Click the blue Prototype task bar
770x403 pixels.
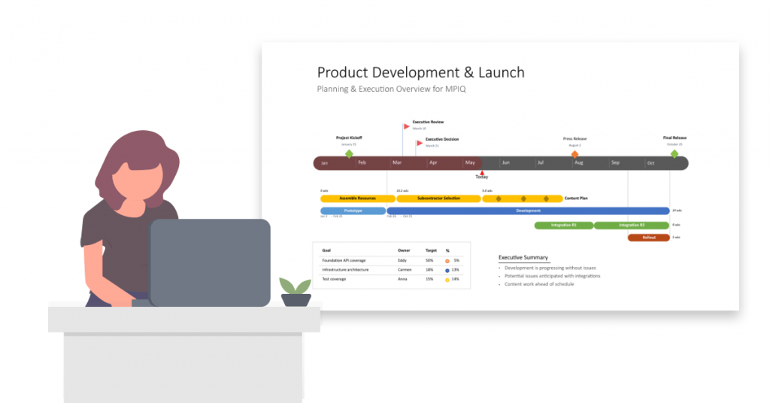(x=353, y=211)
